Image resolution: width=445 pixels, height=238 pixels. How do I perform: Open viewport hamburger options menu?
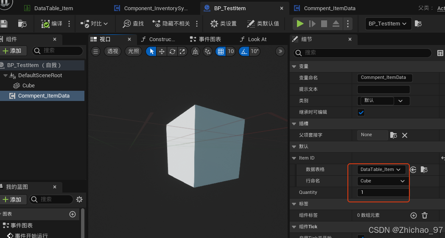click(x=95, y=51)
